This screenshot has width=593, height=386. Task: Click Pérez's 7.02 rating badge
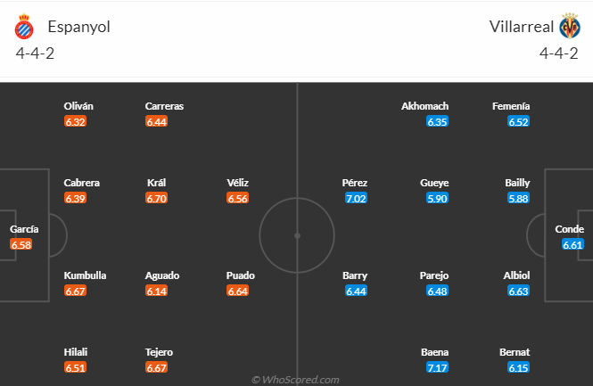pos(356,198)
